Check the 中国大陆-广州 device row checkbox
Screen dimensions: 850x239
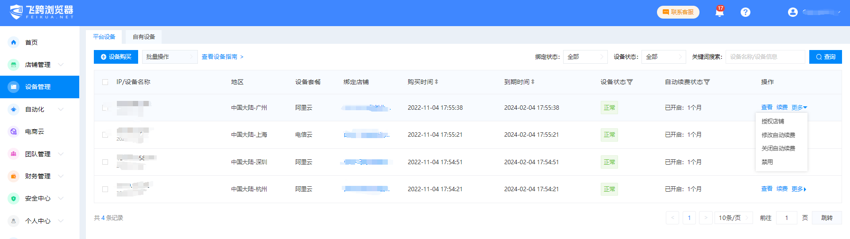[105, 108]
